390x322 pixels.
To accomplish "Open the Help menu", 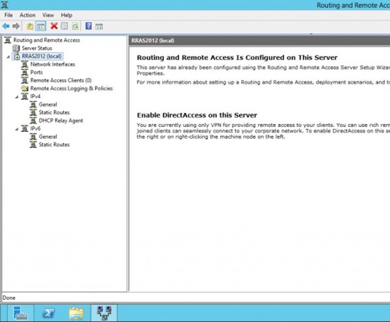I will (67, 15).
